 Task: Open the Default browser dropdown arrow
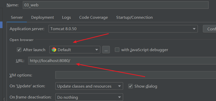pyautogui.click(x=97, y=50)
